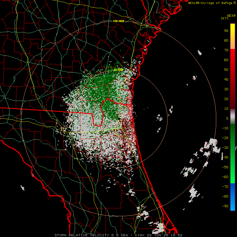Click the 0 value on velocity scale
This screenshot has width=237, height=237.
[227, 118]
